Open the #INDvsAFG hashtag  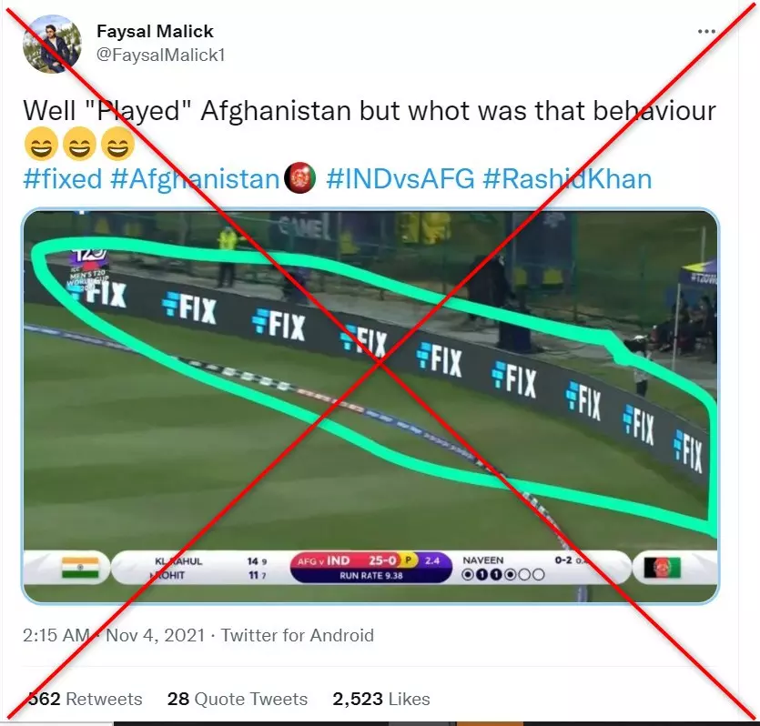400,178
